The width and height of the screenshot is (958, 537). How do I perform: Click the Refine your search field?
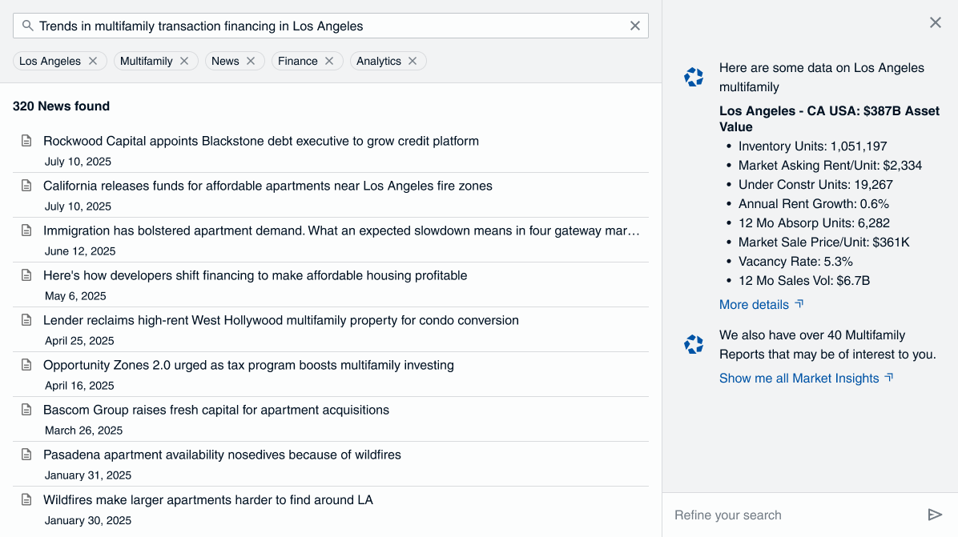click(793, 515)
